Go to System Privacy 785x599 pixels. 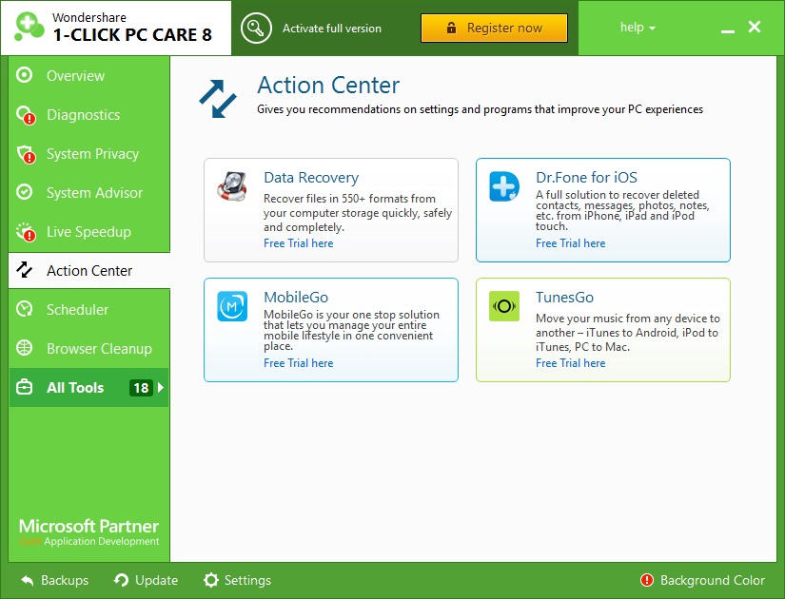point(92,154)
